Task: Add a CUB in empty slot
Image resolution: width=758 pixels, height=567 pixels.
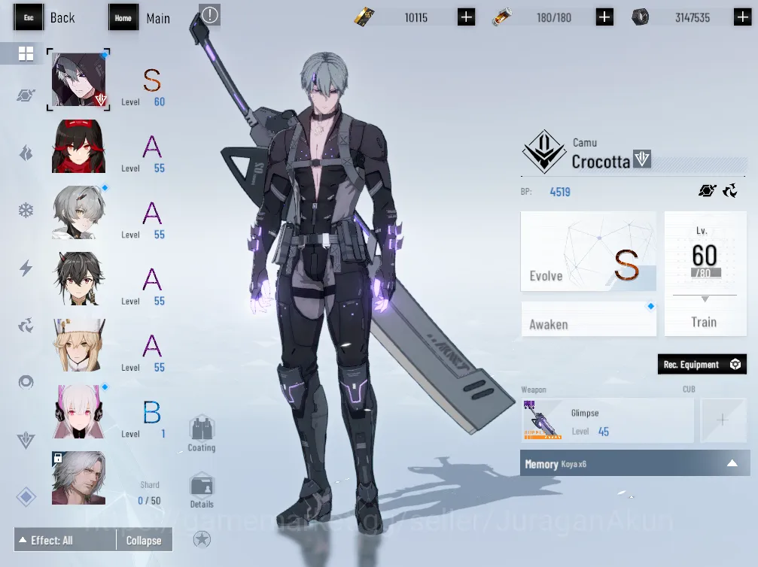Action: 723,420
